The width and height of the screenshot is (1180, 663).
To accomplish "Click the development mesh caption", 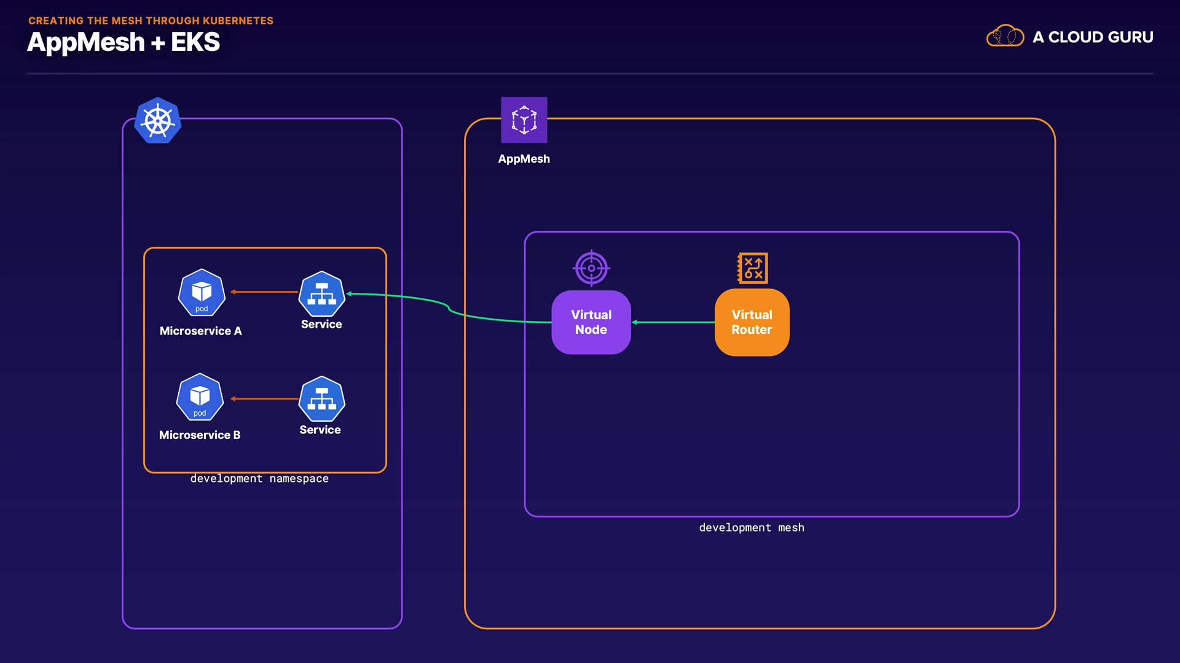I will 751,528.
